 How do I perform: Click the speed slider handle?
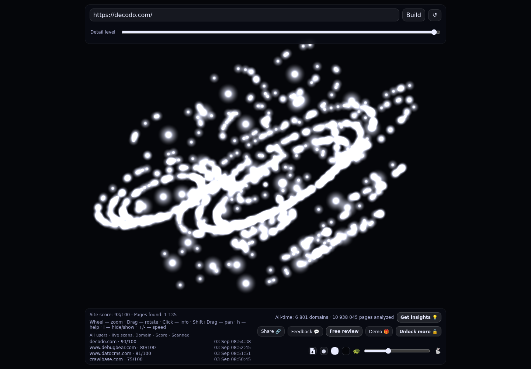point(388,351)
